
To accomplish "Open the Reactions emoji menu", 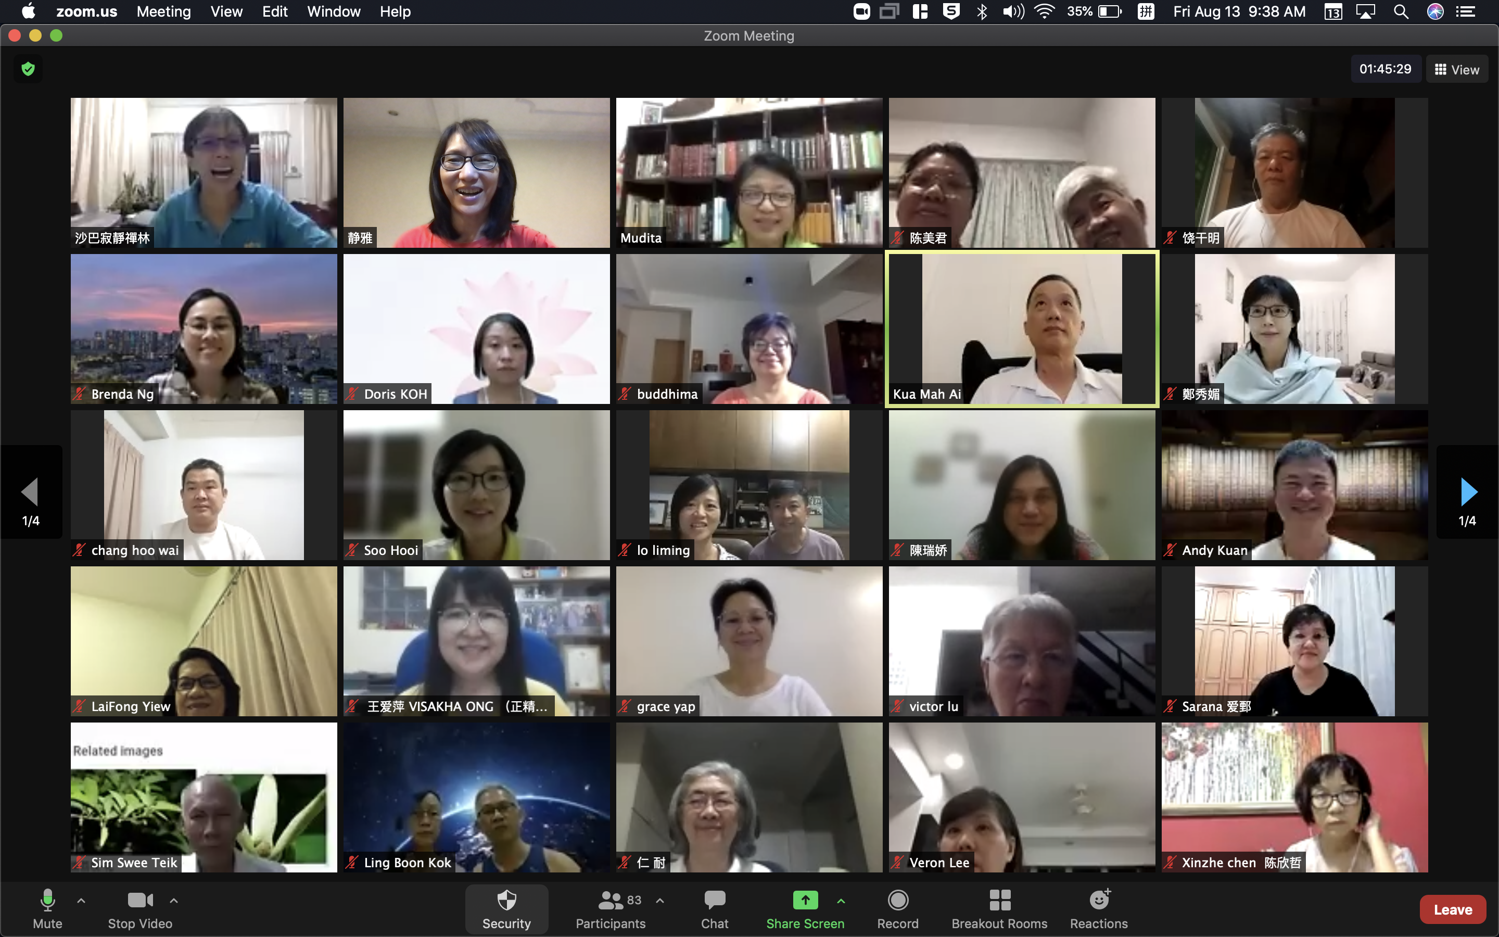I will (x=1098, y=908).
